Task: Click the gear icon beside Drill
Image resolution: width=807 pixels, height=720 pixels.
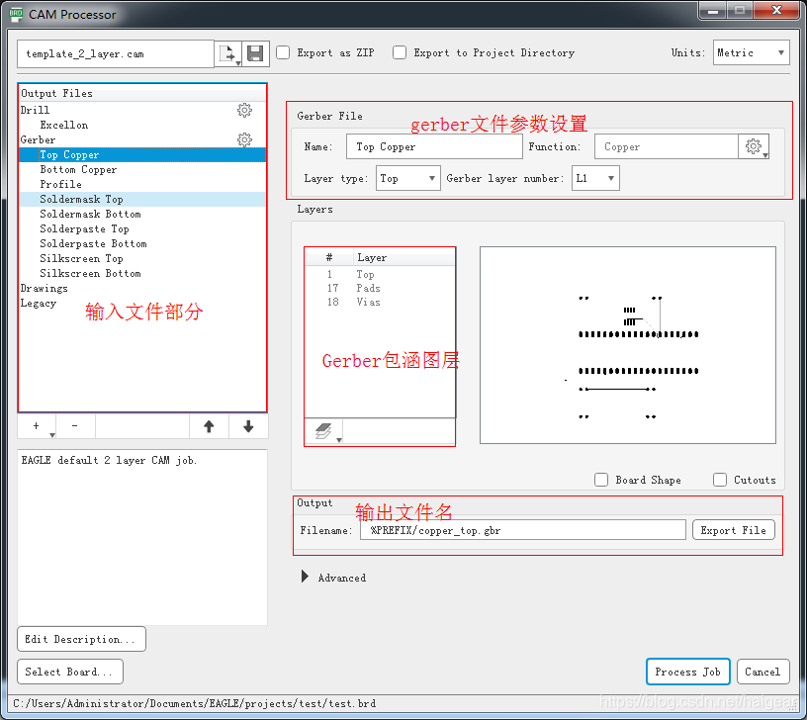Action: [244, 111]
